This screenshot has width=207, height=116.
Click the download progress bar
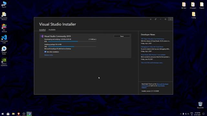(72, 42)
